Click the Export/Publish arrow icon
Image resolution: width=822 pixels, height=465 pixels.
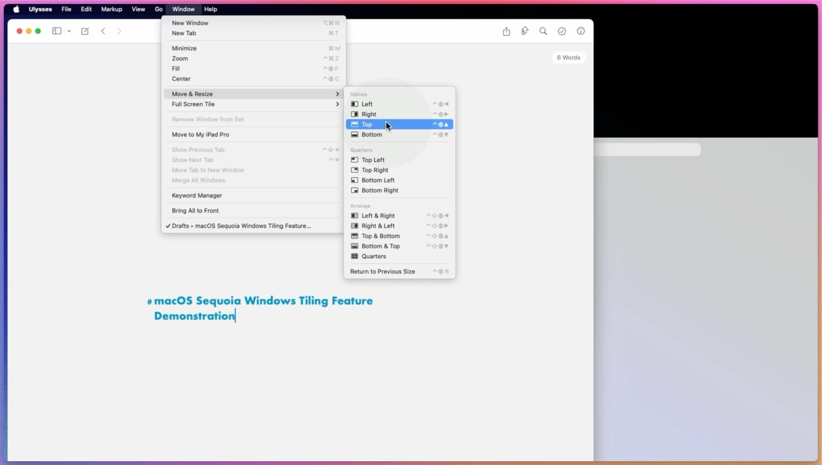click(x=524, y=31)
